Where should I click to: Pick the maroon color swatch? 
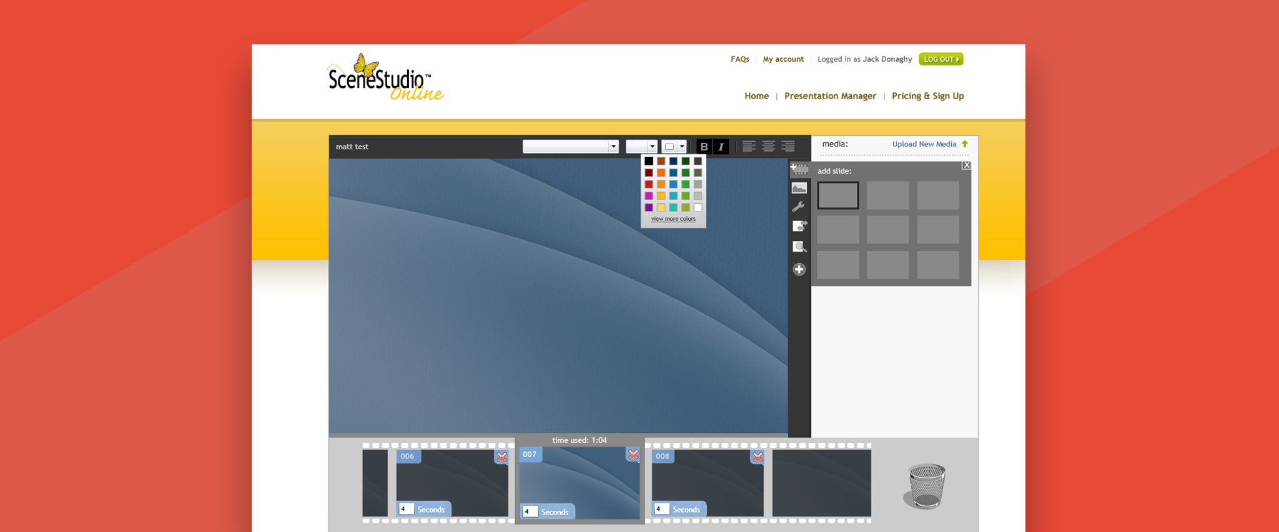[649, 173]
